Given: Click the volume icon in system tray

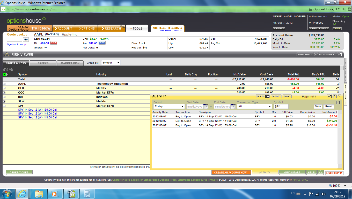Looking at the screenshot, I should (x=324, y=194).
